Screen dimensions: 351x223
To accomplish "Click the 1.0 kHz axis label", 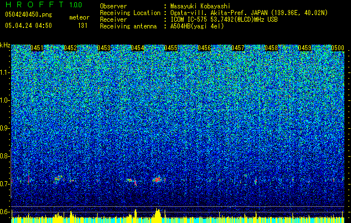I will click(x=5, y=100).
